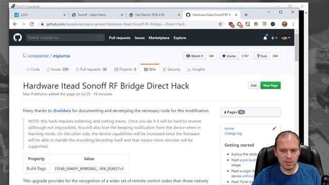
Task: Open the Watch dropdown button
Action: click(194, 56)
